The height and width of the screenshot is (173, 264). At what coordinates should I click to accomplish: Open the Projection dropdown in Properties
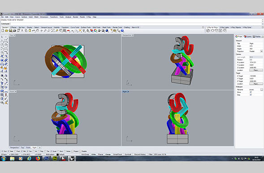click(x=261, y=51)
